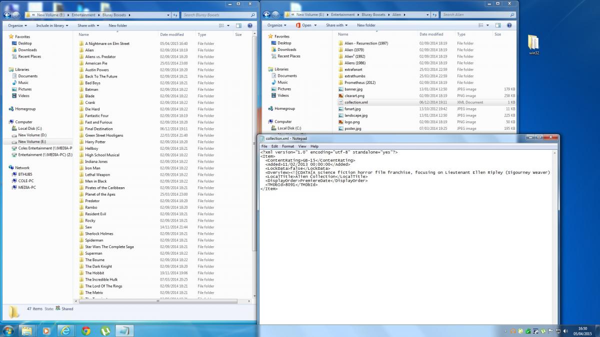Open the Include in library dropdown
The image size is (600, 337).
(52, 25)
